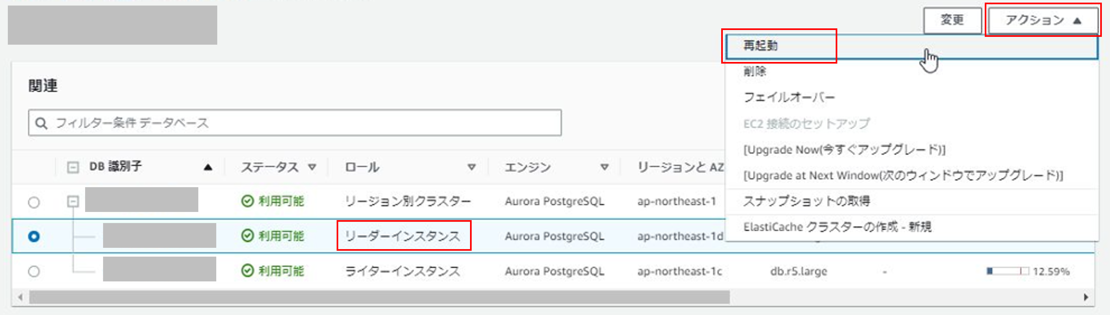Sort by DB 識別子 ascending arrow
The width and height of the screenshot is (1110, 315).
coord(208,167)
